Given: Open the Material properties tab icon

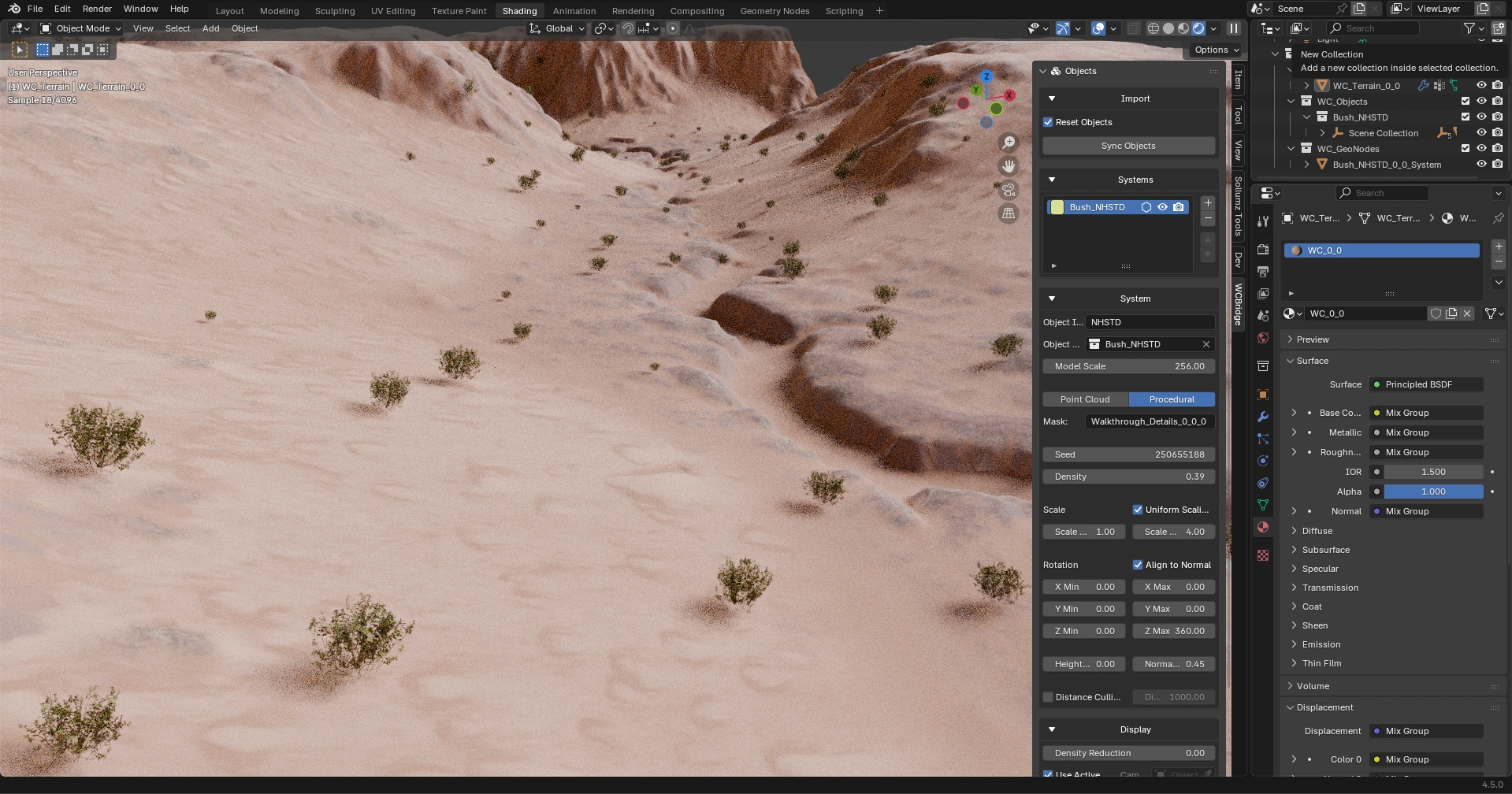Looking at the screenshot, I should (x=1263, y=527).
